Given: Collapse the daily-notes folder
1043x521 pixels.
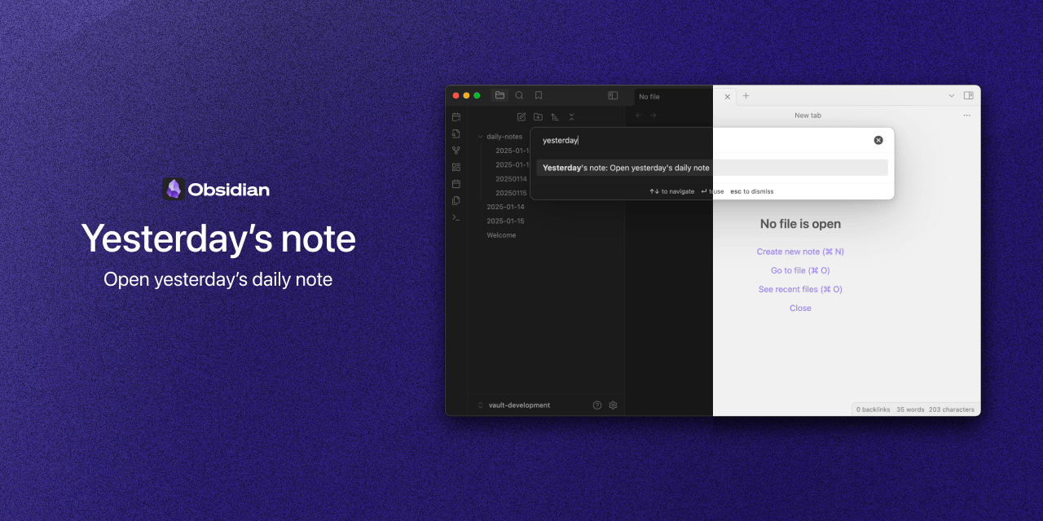Looking at the screenshot, I should 480,136.
